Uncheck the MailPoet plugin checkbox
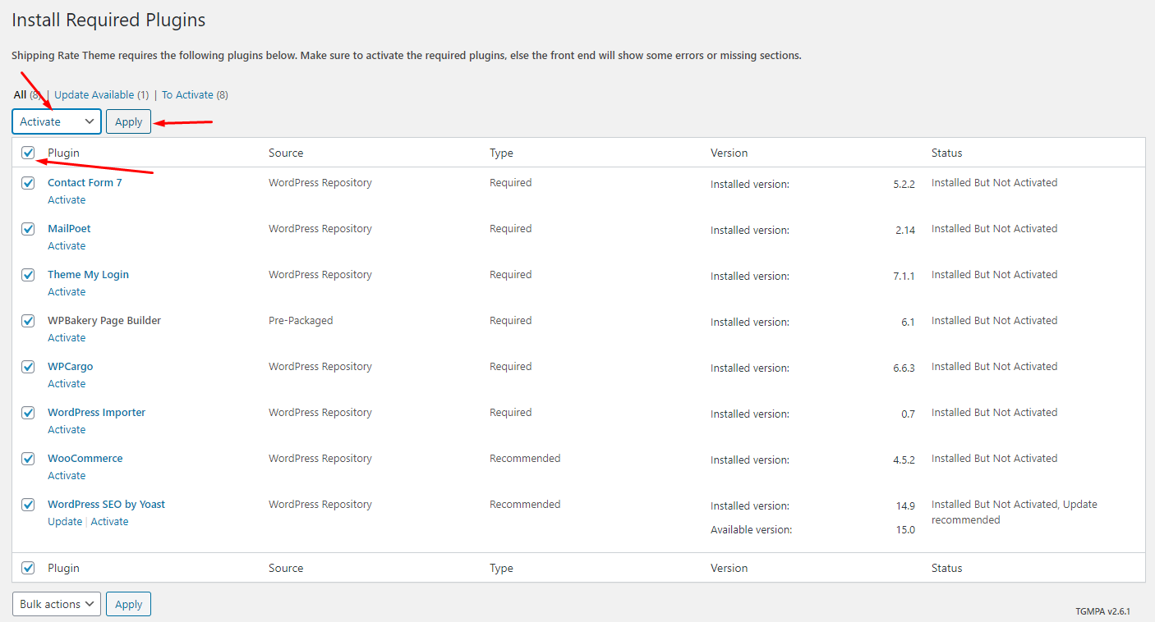 coord(28,229)
